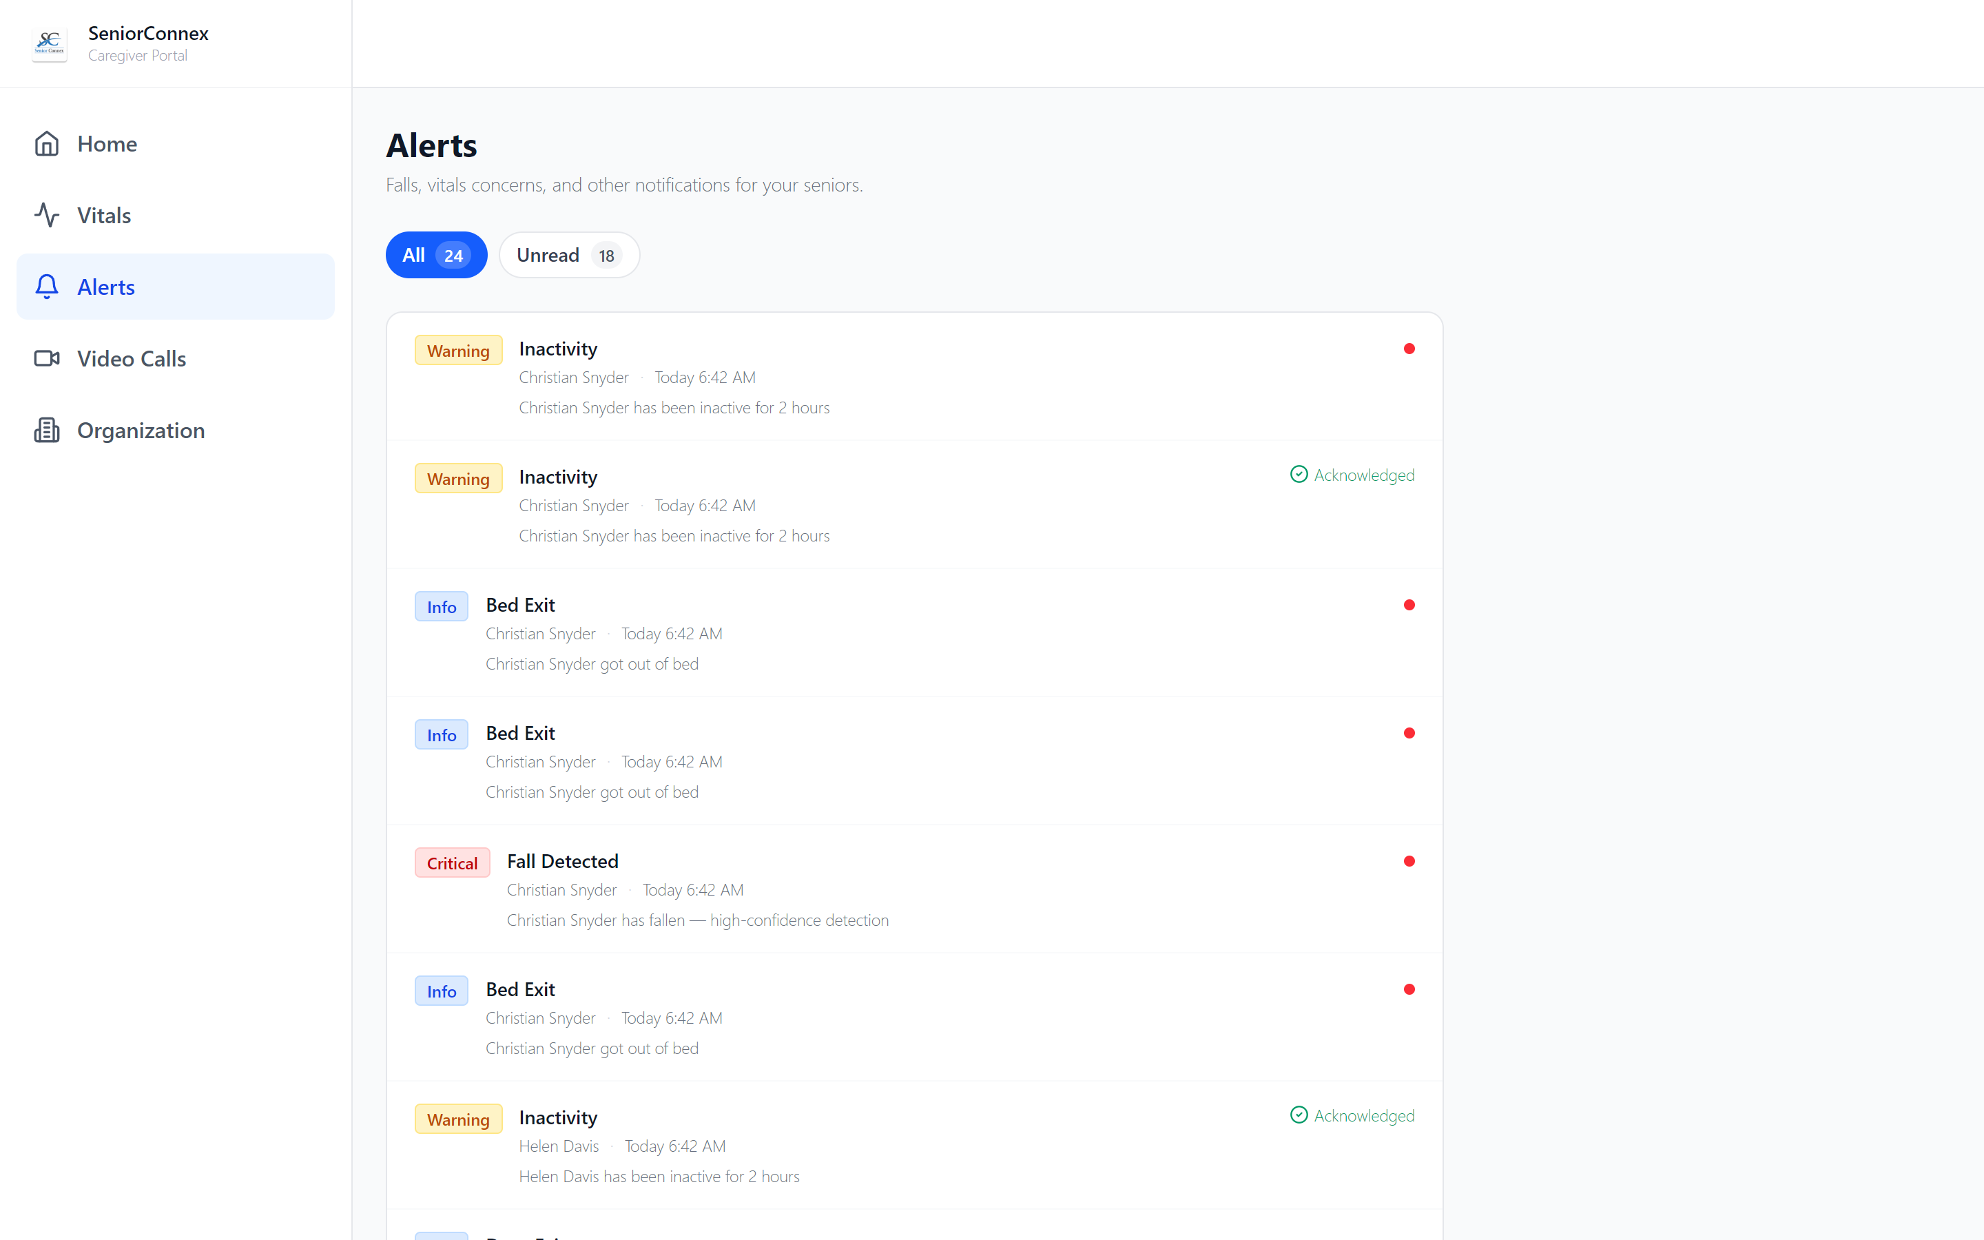Screen dimensions: 1984x1240
Task: Click red dot of Bed Exit below Fall Detected
Action: tap(1409, 989)
